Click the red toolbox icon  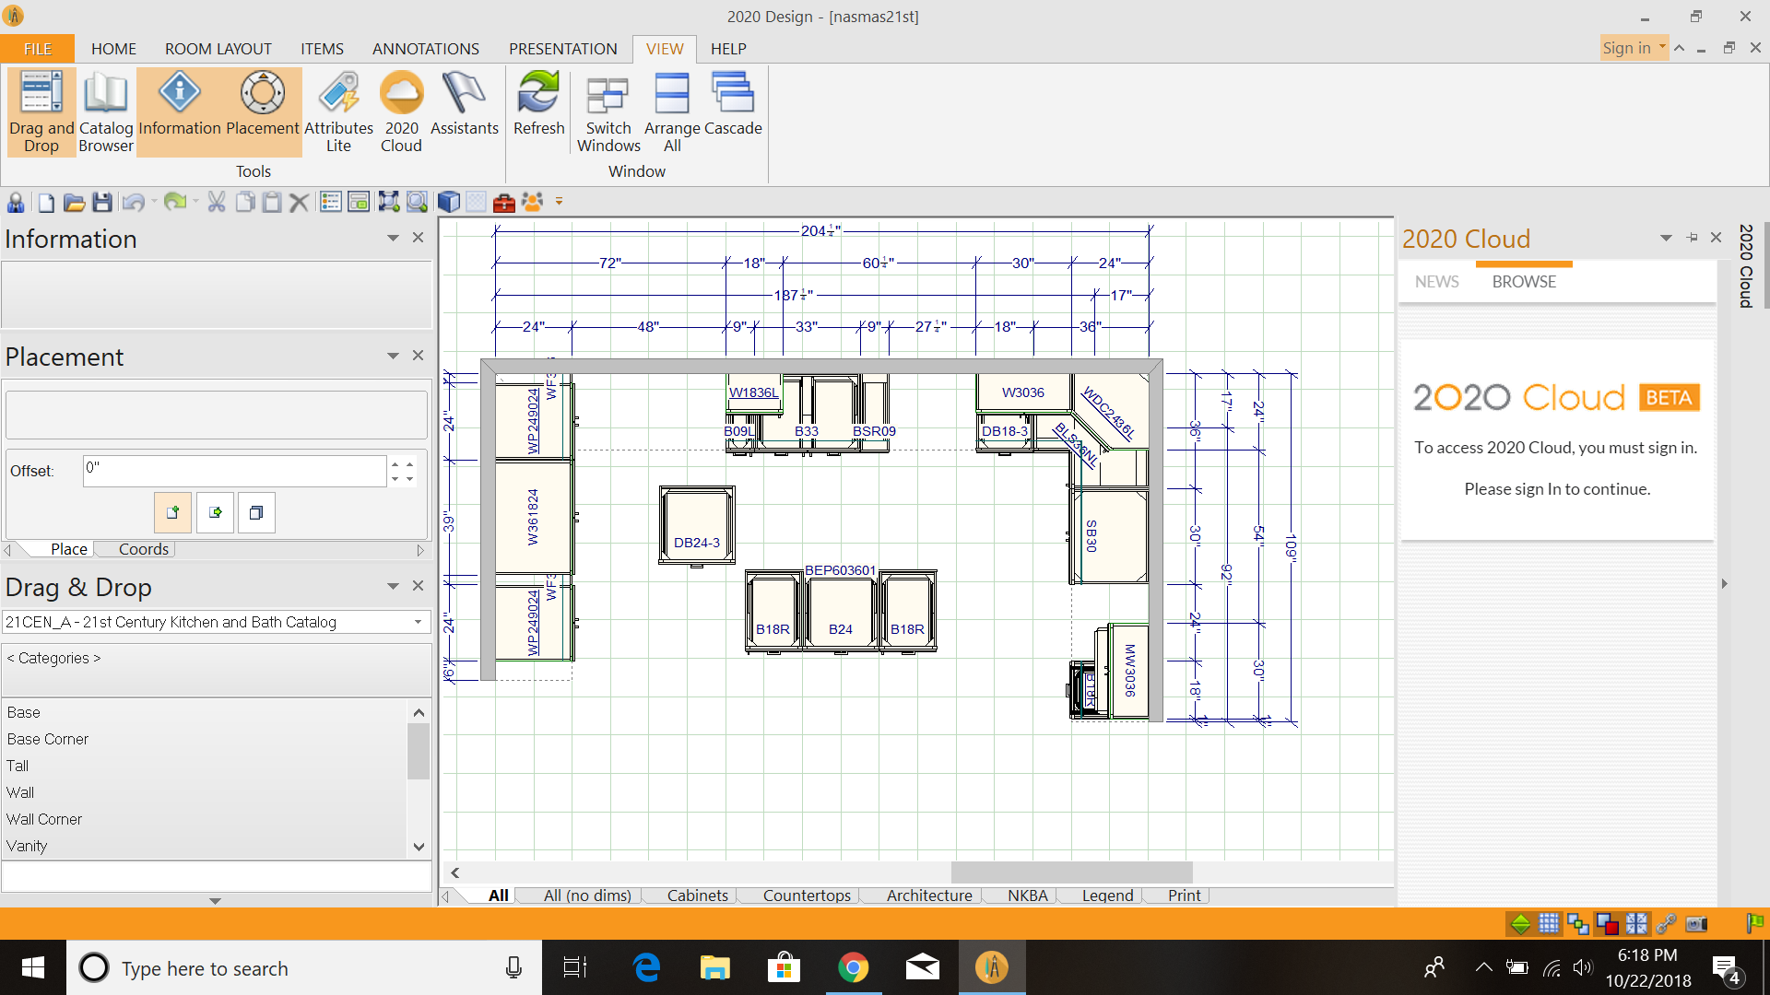503,203
